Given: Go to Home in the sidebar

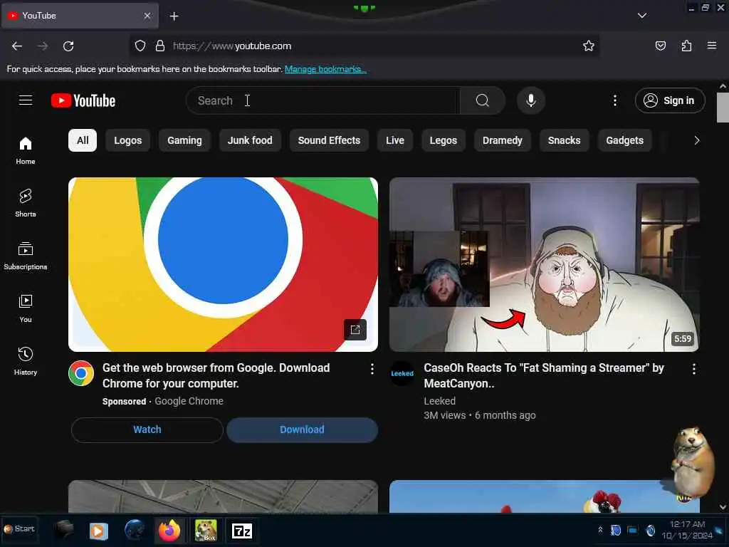Looking at the screenshot, I should coord(26,150).
